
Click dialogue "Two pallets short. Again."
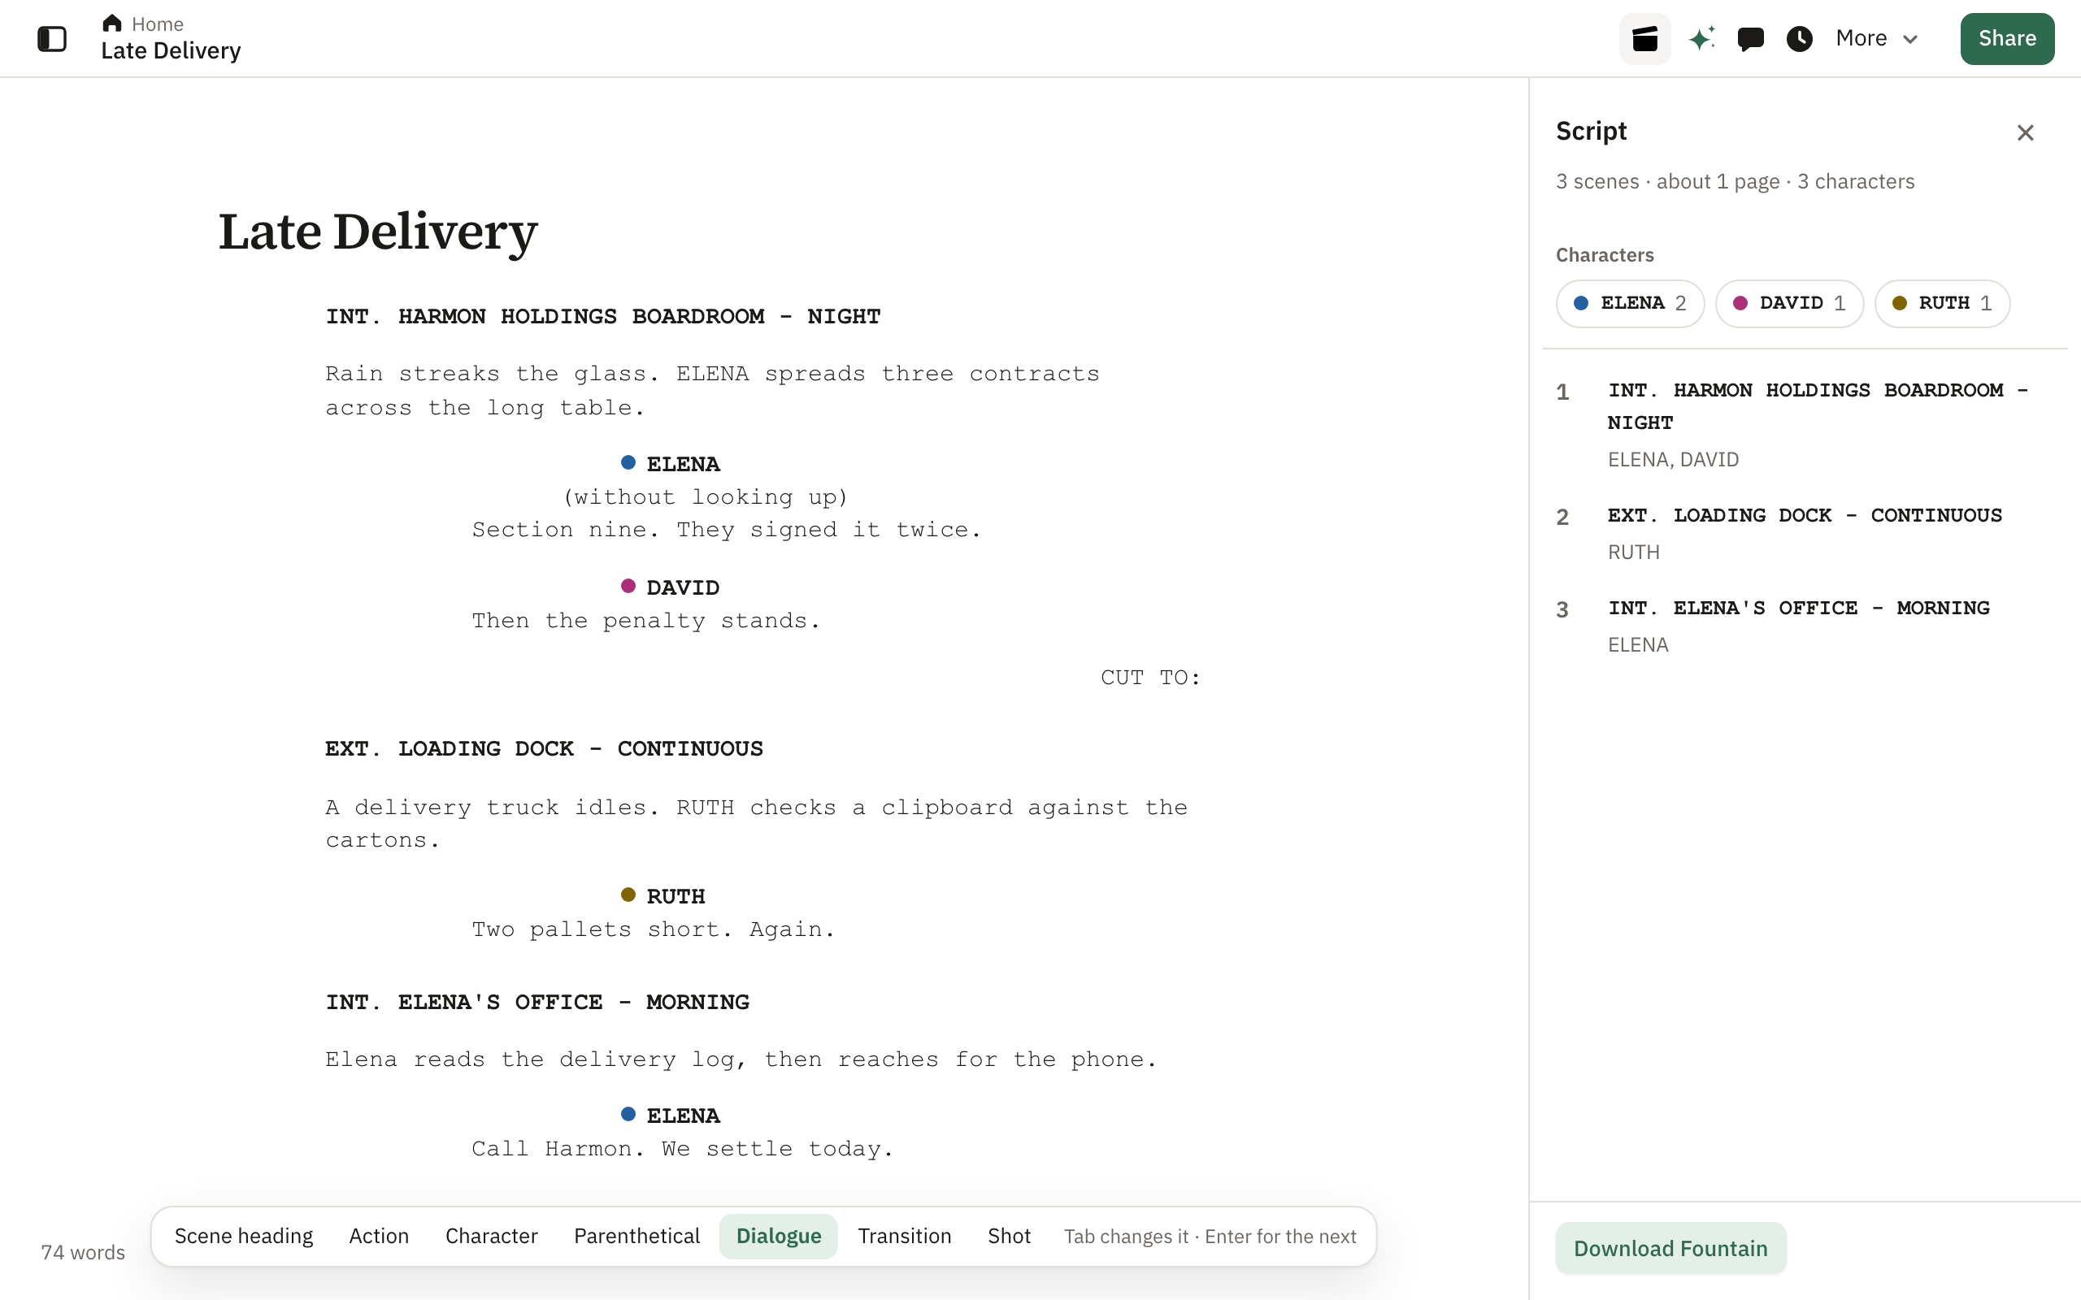[x=654, y=929]
